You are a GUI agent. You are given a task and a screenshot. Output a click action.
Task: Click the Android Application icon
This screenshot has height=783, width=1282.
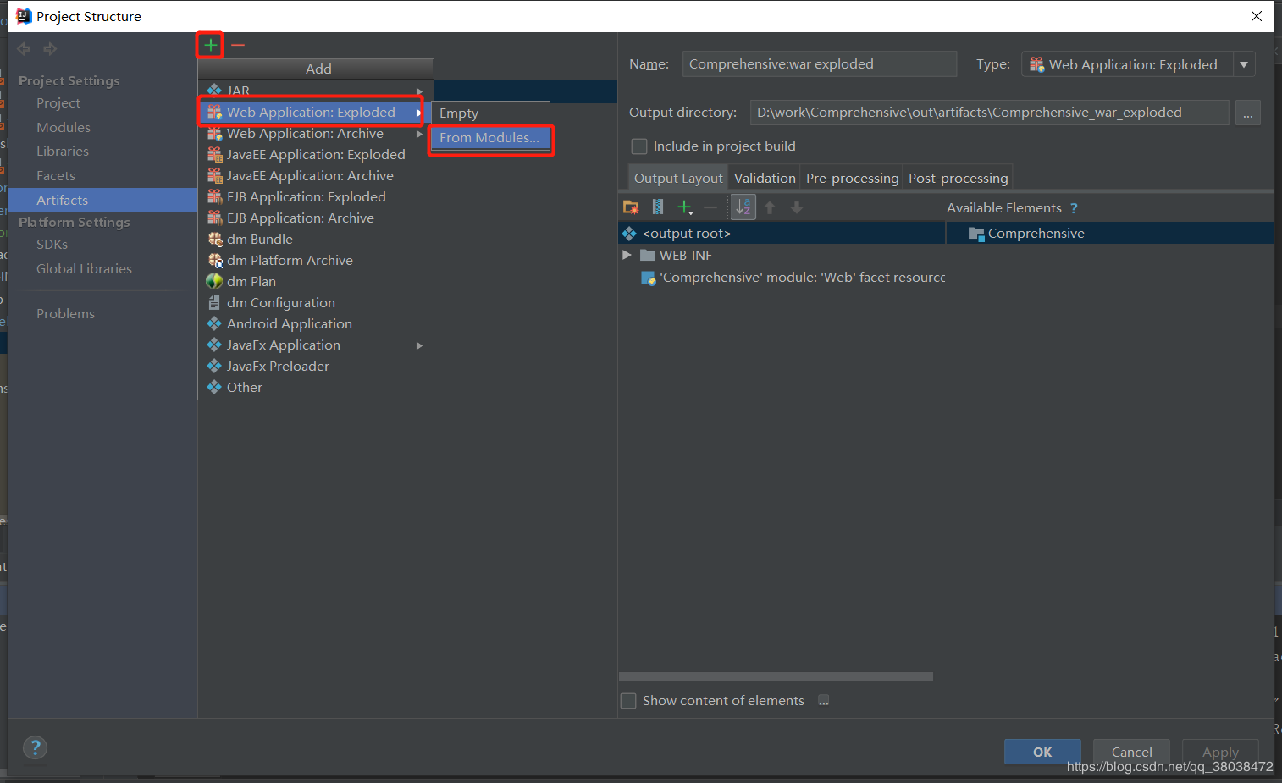point(214,323)
